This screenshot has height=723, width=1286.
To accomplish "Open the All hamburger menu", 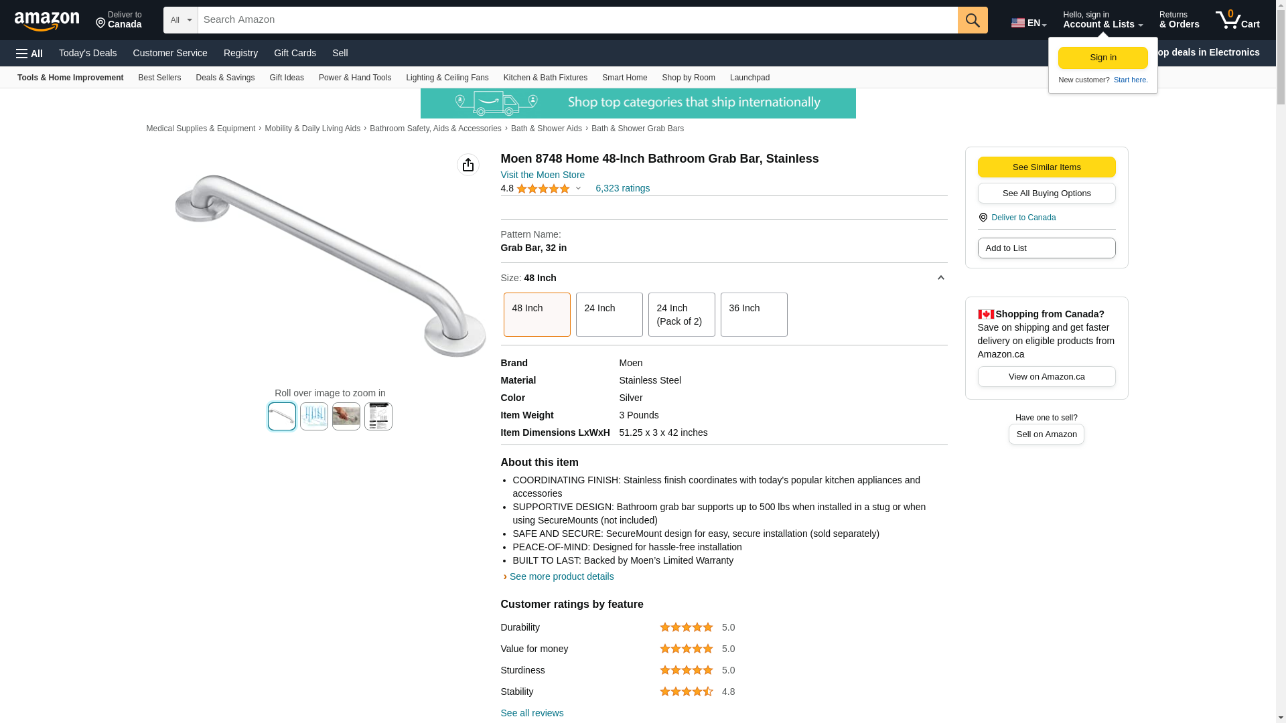I will tap(29, 54).
